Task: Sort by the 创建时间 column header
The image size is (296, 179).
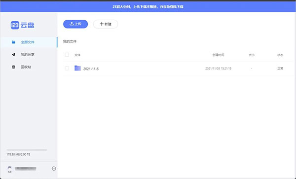Action: [x=218, y=55]
